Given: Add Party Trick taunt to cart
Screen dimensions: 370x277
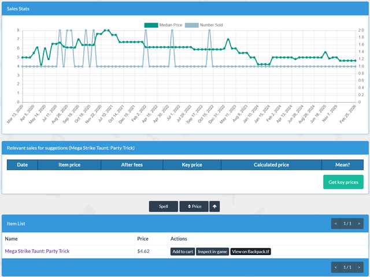Looking at the screenshot, I should coord(183,252).
